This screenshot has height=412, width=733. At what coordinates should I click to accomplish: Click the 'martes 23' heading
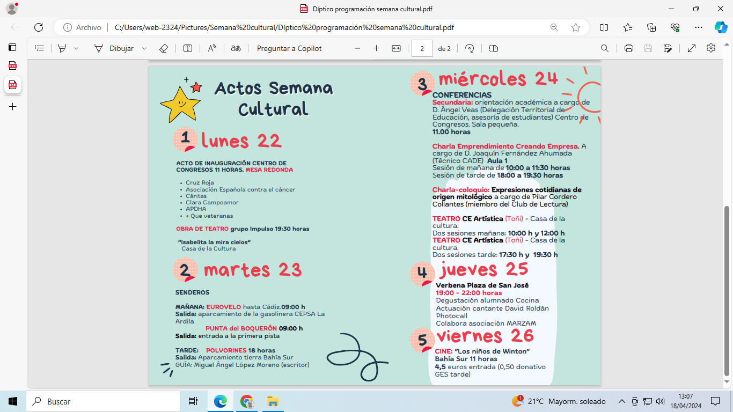(x=253, y=269)
